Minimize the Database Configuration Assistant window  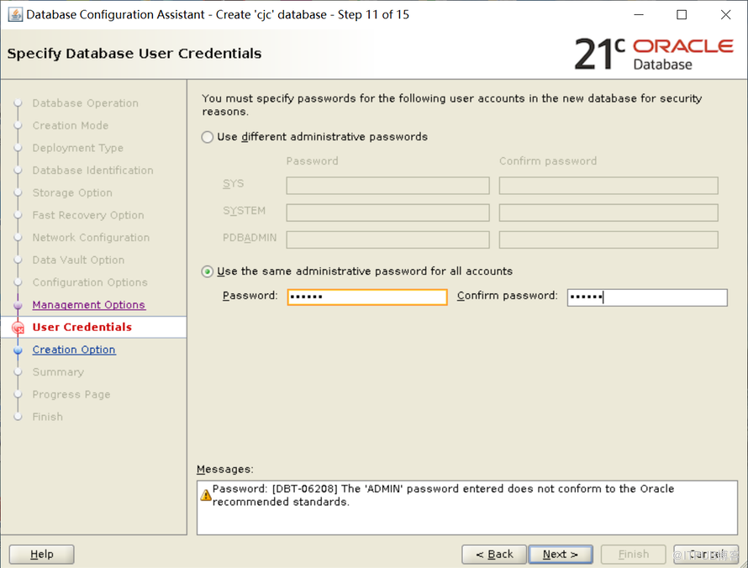[x=639, y=15]
